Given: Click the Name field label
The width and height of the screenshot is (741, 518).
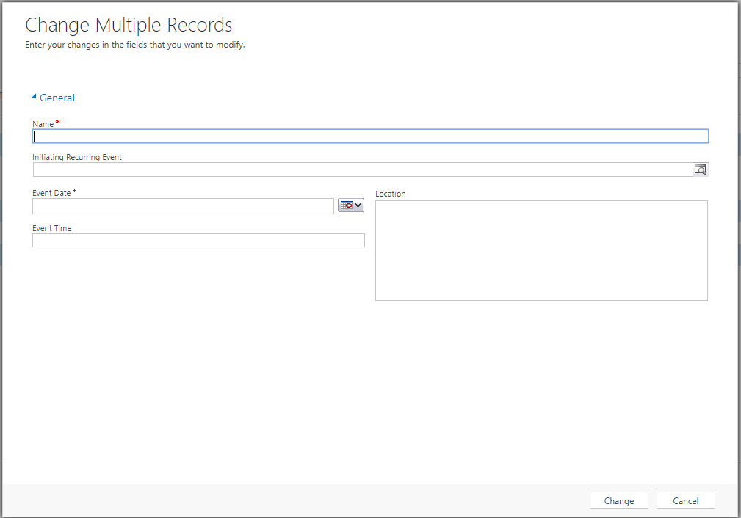Looking at the screenshot, I should (x=43, y=124).
